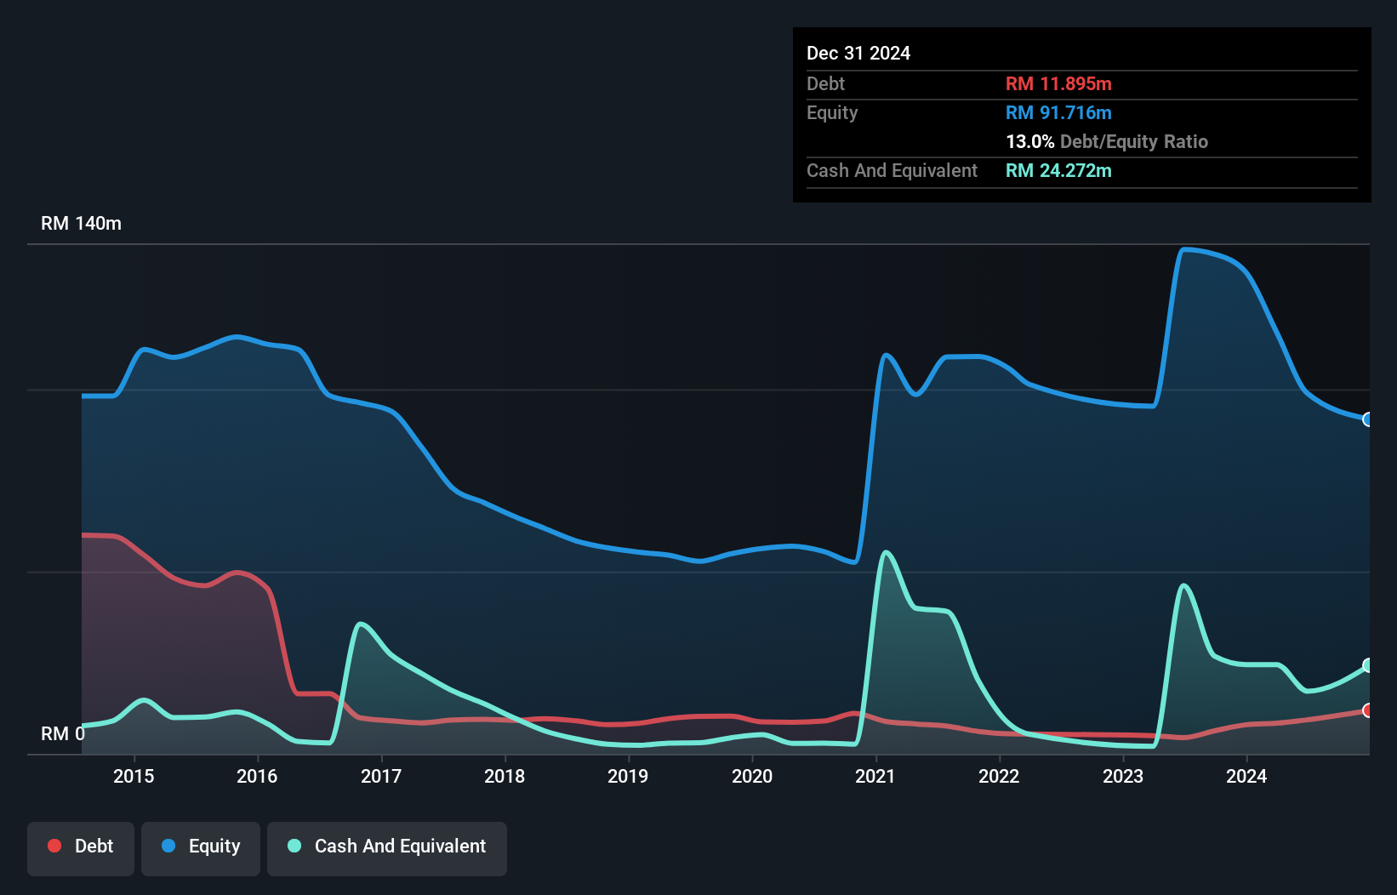Viewport: 1397px width, 895px height.
Task: Select the Debt endpoint marker on the chart
Action: pyautogui.click(x=1368, y=710)
